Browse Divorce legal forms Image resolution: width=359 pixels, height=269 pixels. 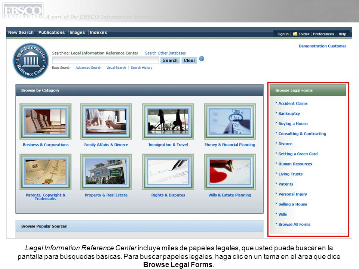pyautogui.click(x=285, y=143)
